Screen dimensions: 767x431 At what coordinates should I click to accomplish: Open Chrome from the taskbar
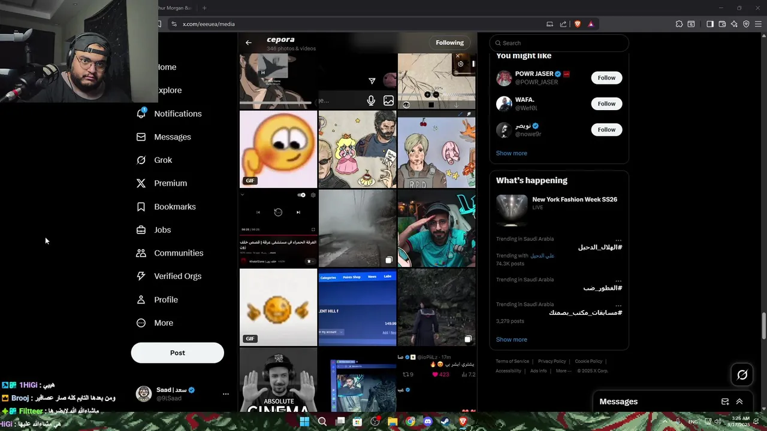point(410,421)
